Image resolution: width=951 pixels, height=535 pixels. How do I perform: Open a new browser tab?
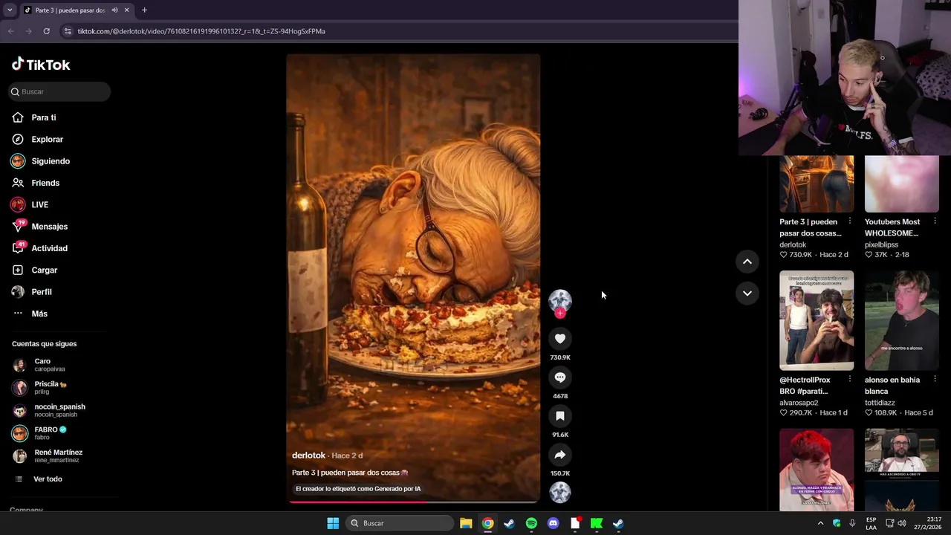pos(144,10)
